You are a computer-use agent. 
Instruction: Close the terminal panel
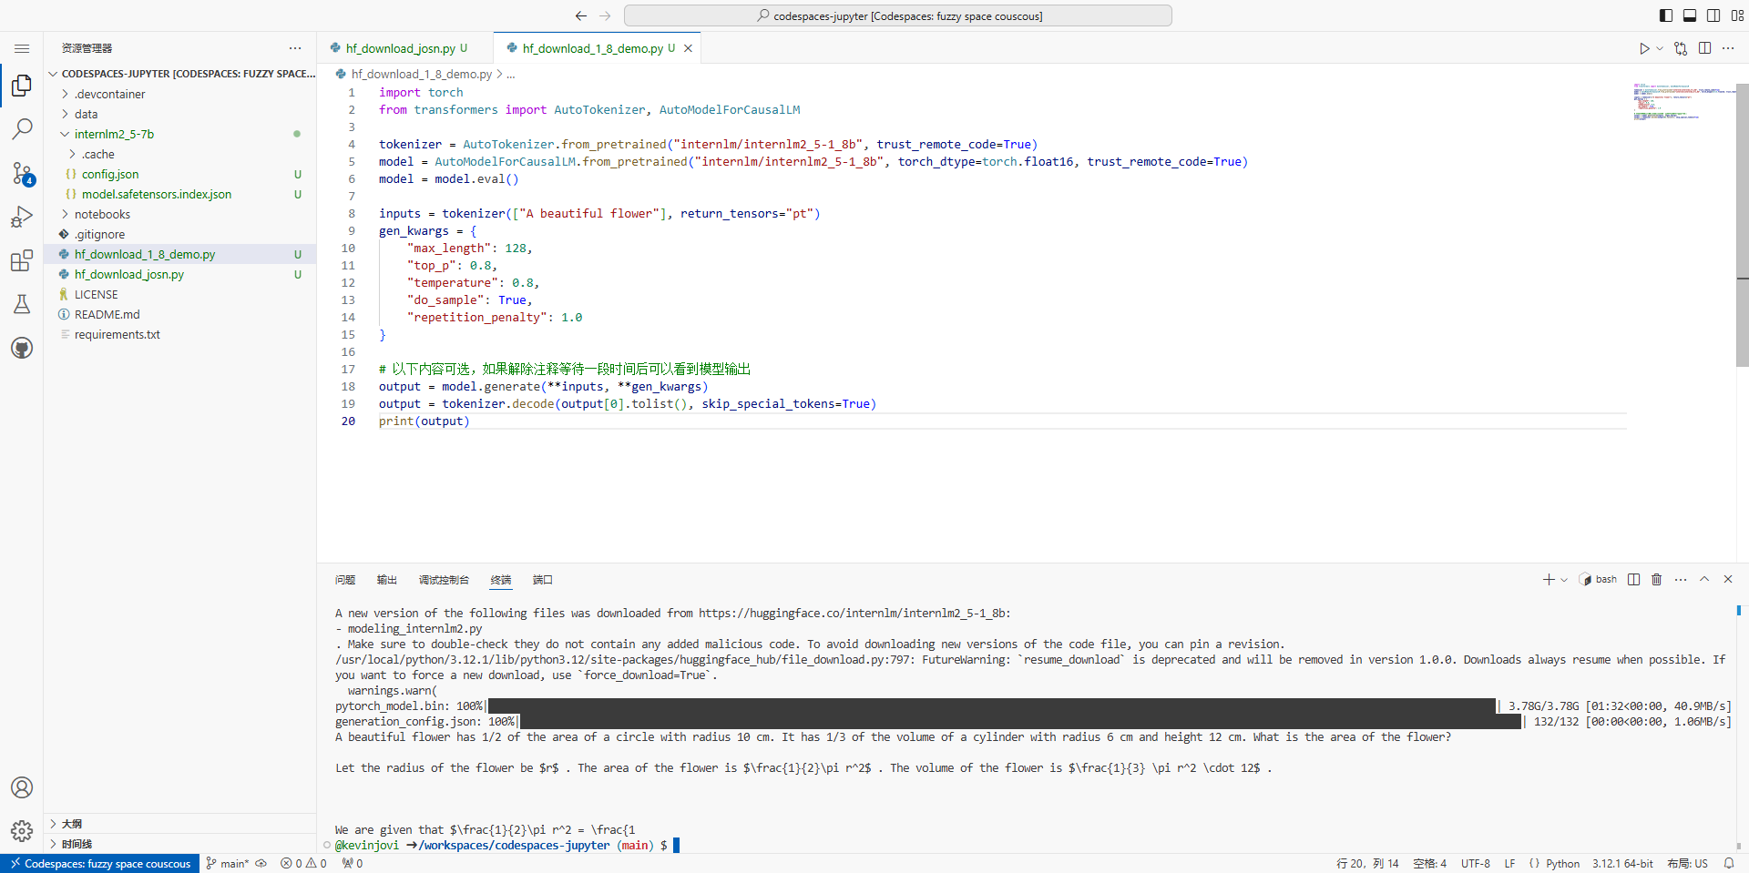[1728, 579]
